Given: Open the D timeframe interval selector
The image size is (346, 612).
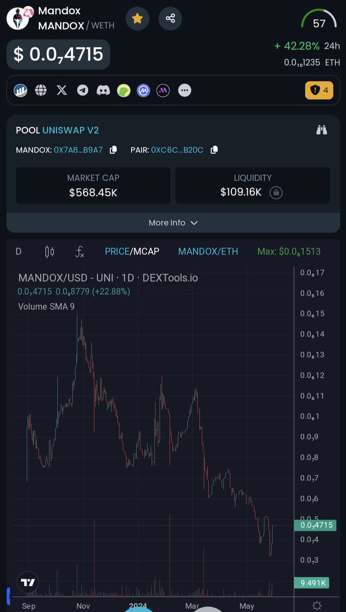Looking at the screenshot, I should point(19,251).
